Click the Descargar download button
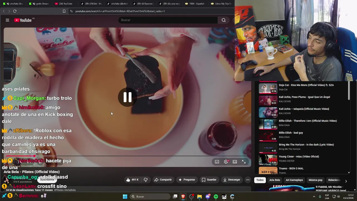Screen dimensions: 357x201 coord(231,180)
